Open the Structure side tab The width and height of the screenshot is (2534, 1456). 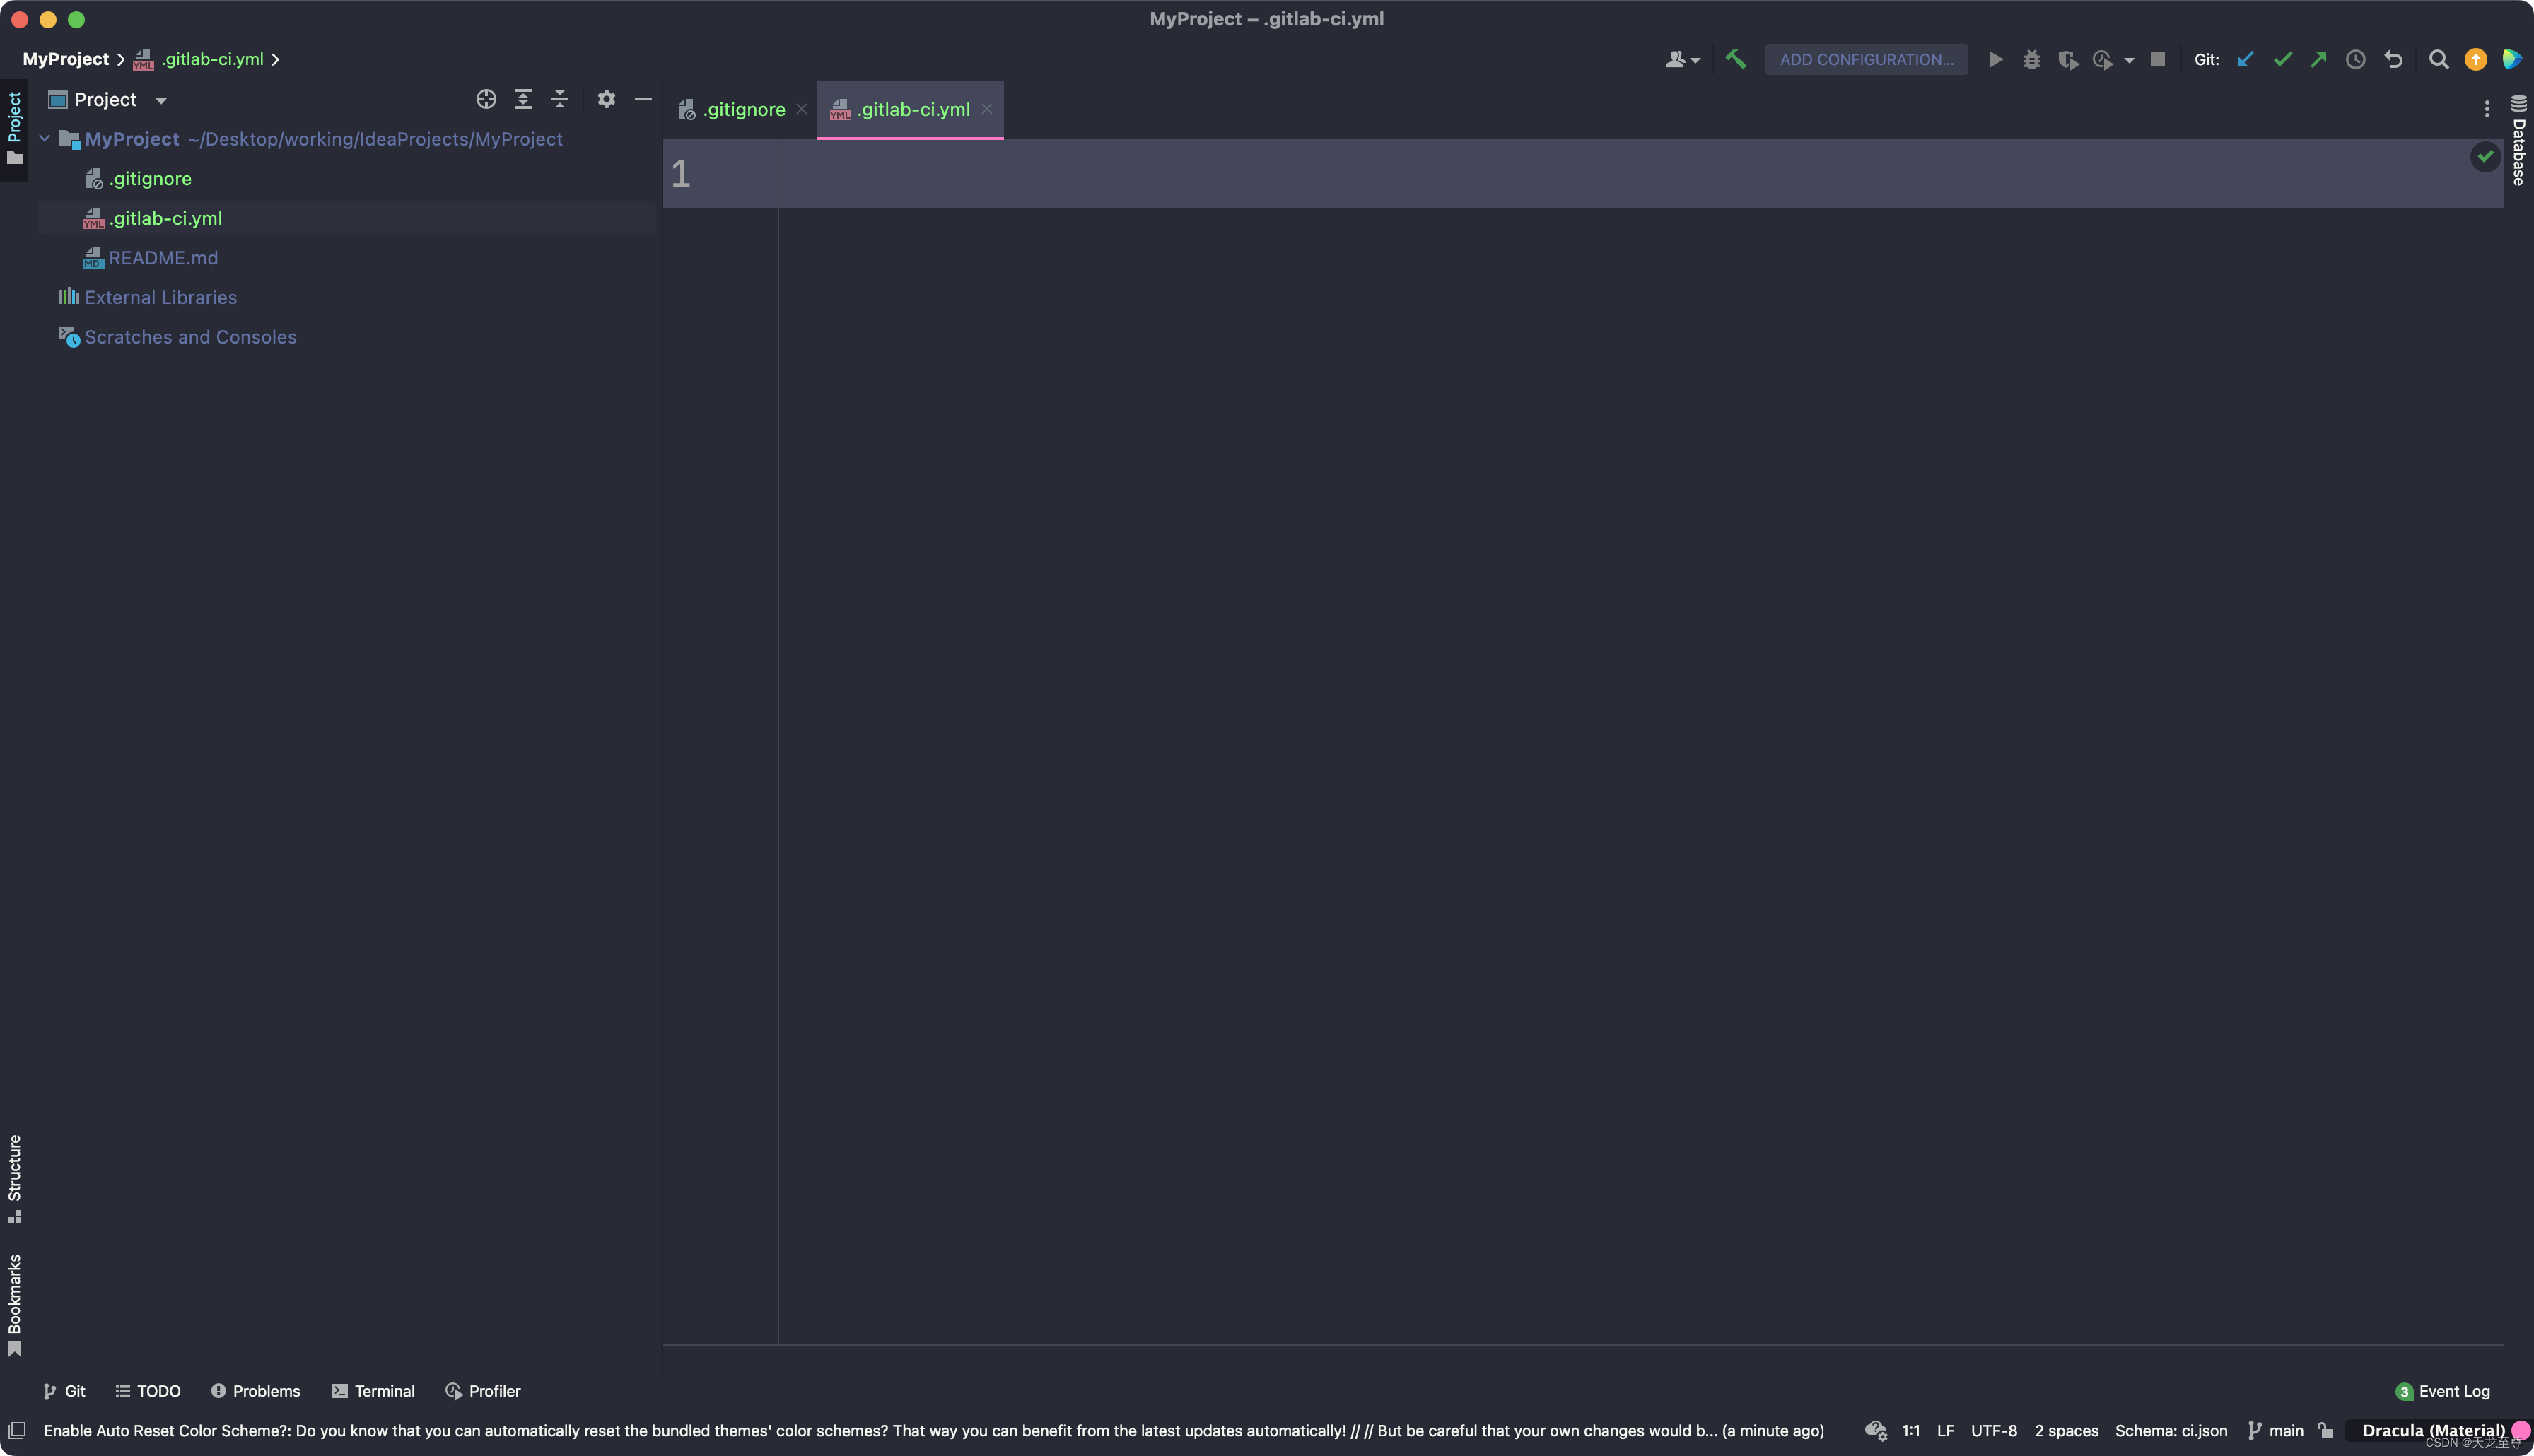coord(14,1178)
